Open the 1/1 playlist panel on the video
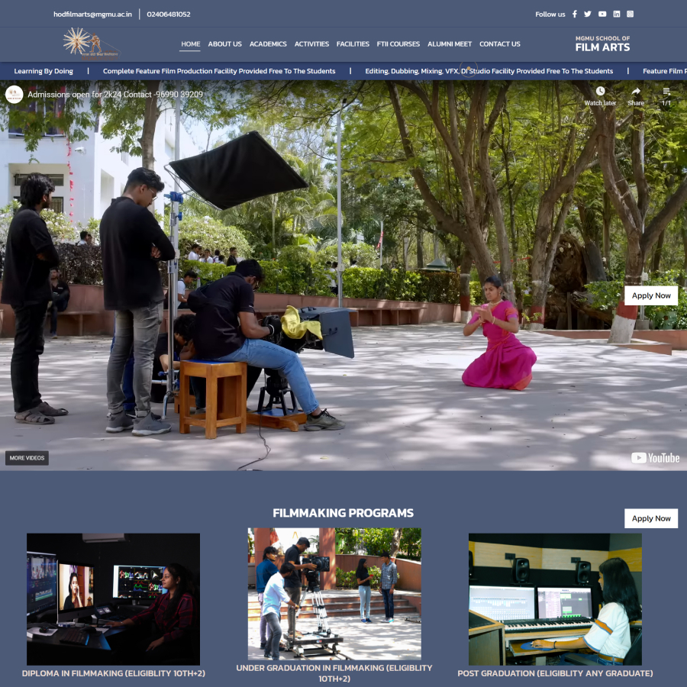Viewport: 687px width, 687px height. (666, 95)
